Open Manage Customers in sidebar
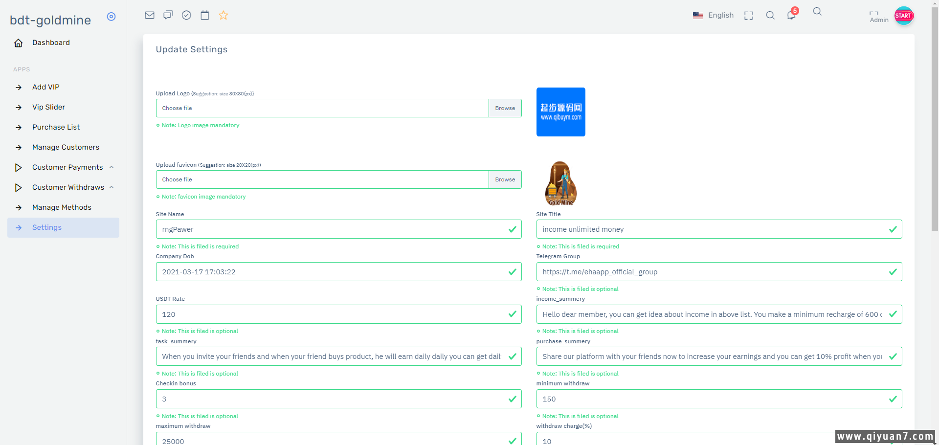The image size is (939, 445). coord(66,147)
